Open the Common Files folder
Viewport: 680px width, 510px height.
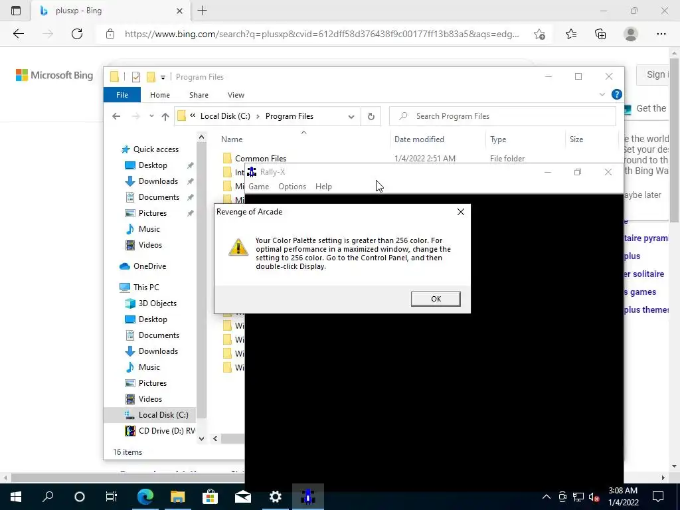pos(260,159)
